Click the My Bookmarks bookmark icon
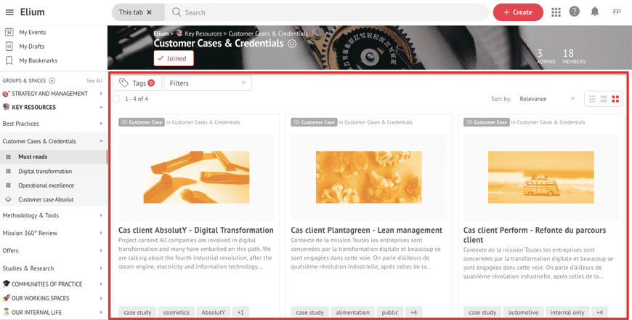 [9, 60]
